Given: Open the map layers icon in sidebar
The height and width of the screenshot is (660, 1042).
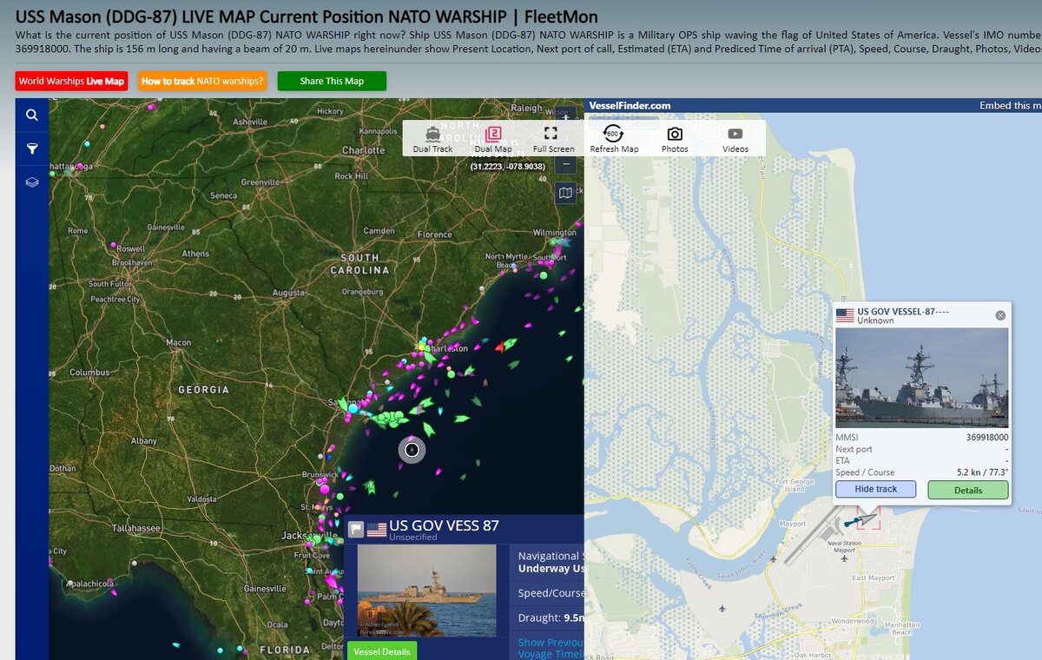Looking at the screenshot, I should (x=32, y=183).
